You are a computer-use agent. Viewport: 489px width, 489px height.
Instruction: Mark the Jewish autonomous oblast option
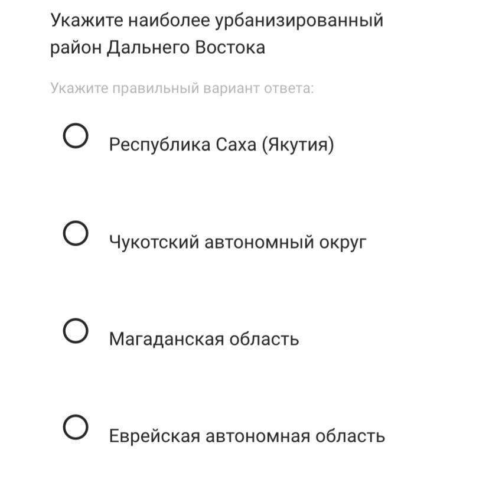pos(76,427)
